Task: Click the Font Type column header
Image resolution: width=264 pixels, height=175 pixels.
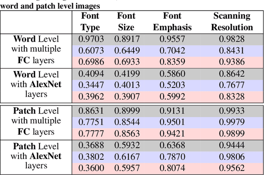Action: pos(90,22)
